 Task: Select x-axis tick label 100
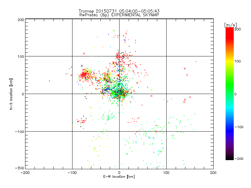click(x=166, y=173)
